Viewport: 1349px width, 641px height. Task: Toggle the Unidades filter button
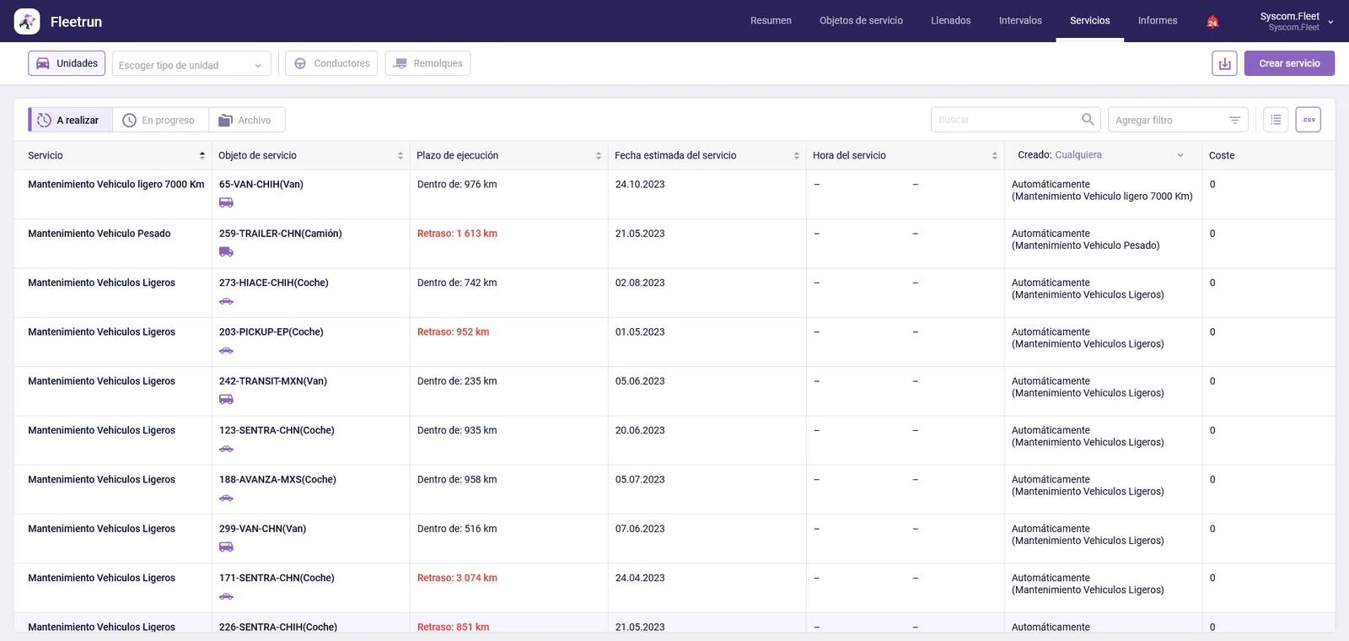(x=67, y=63)
